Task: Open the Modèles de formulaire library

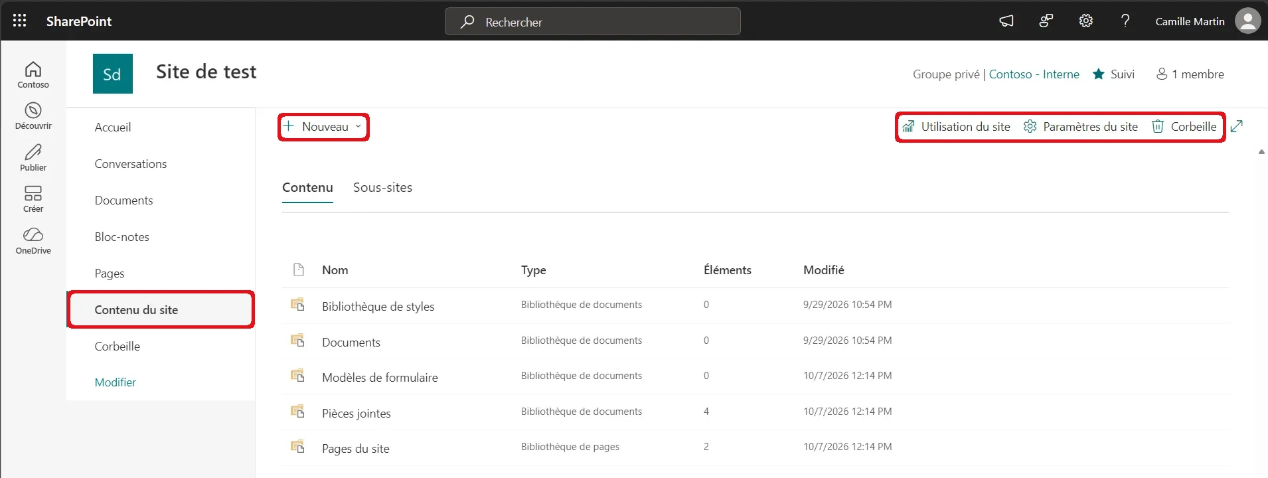Action: (380, 378)
